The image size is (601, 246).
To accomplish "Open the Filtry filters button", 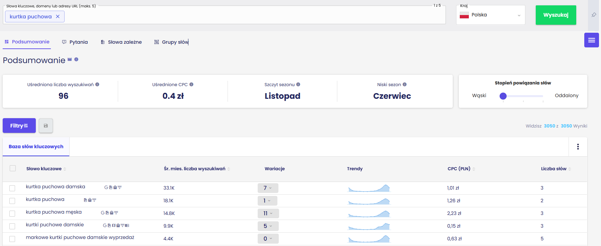I will (19, 126).
